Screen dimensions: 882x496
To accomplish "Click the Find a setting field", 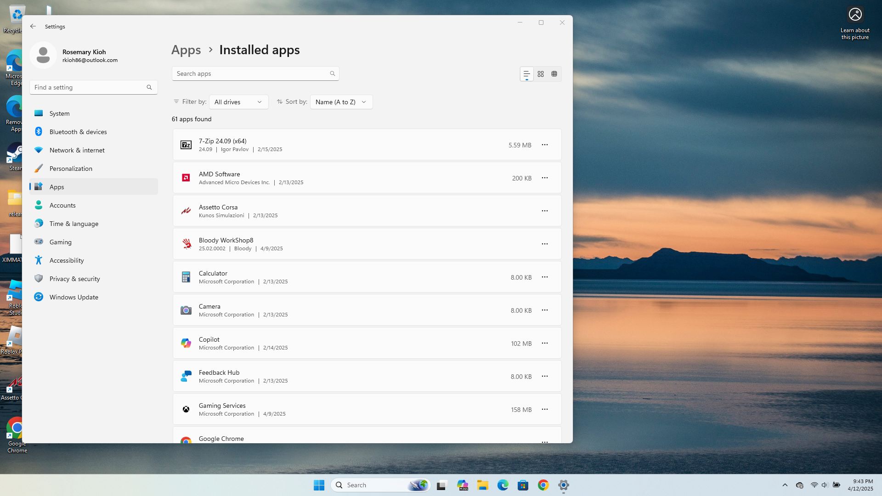I will coord(94,87).
